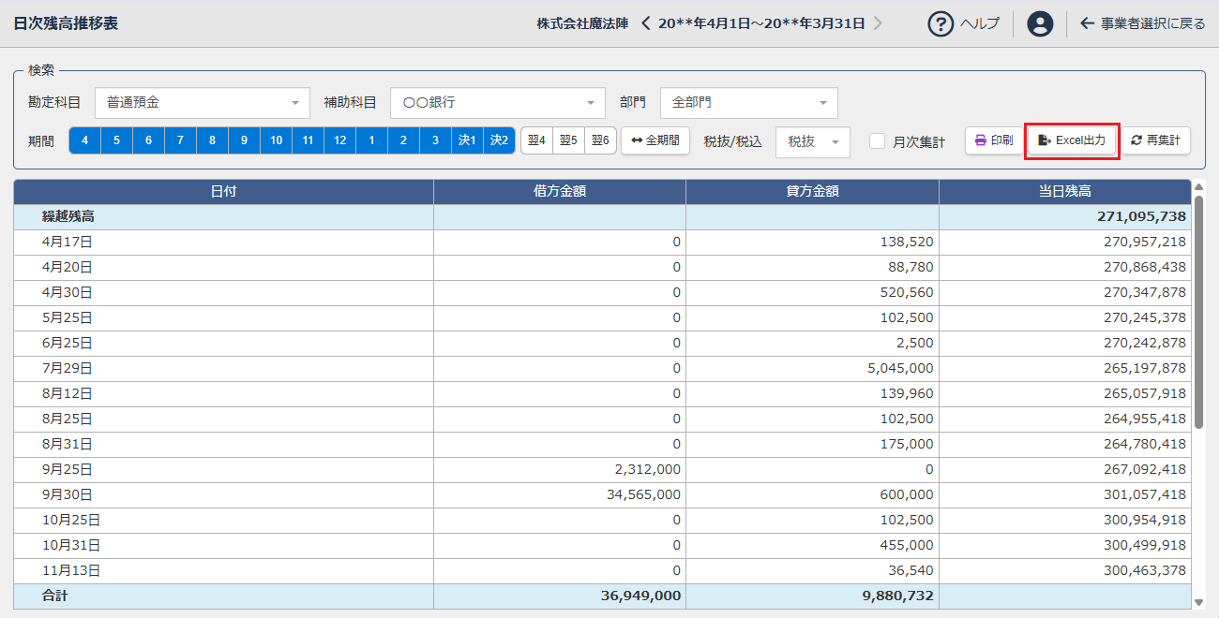1219x618 pixels.
Task: Select the 全期間 button
Action: (x=656, y=140)
